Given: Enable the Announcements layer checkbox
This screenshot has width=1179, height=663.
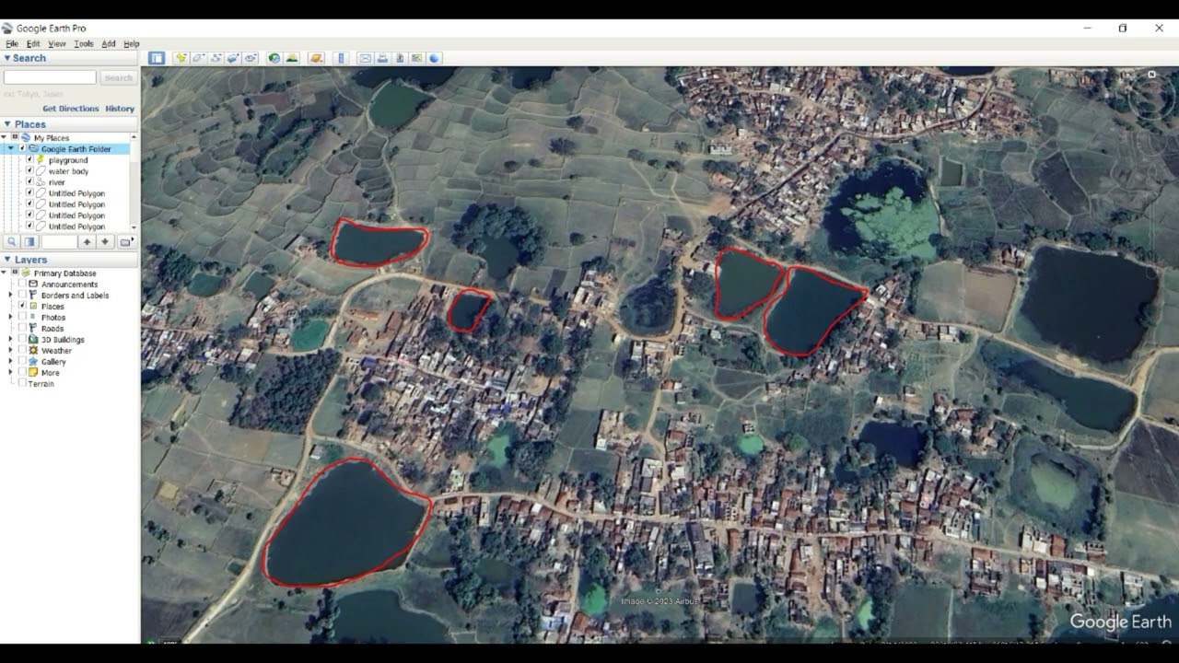Looking at the screenshot, I should pyautogui.click(x=22, y=284).
